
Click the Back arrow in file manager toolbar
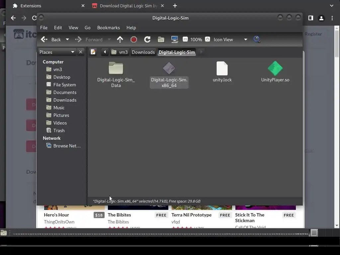pyautogui.click(x=44, y=40)
